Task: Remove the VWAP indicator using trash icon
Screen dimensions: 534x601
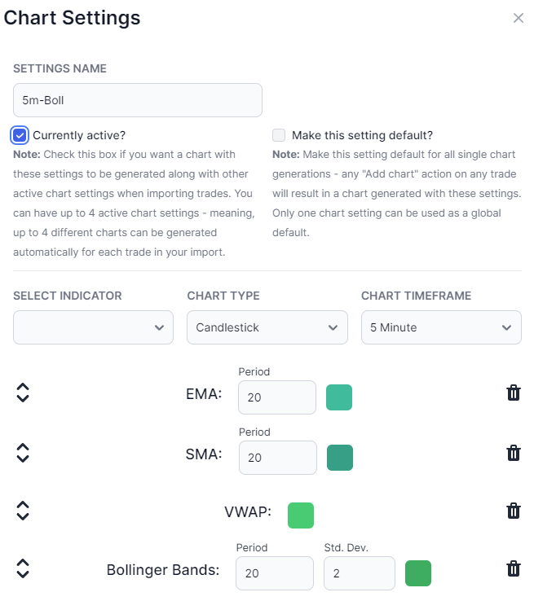Action: click(x=514, y=511)
